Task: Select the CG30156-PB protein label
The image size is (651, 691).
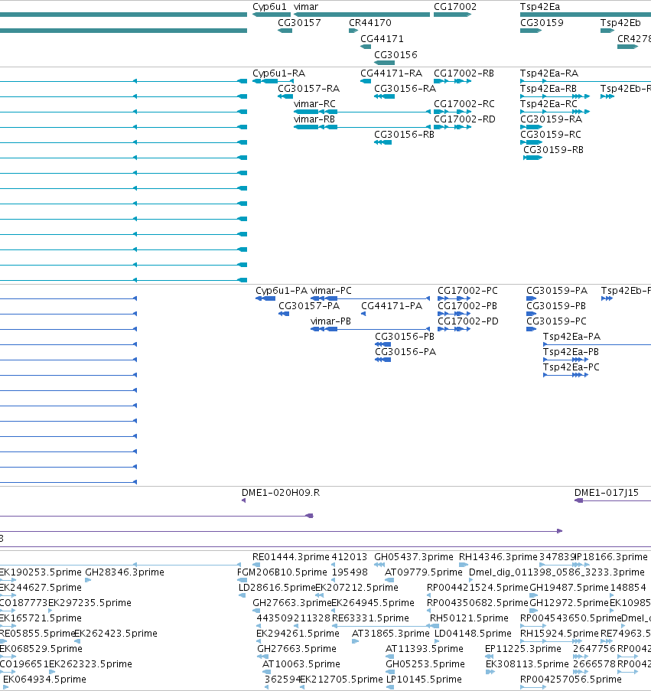Action: [x=405, y=337]
